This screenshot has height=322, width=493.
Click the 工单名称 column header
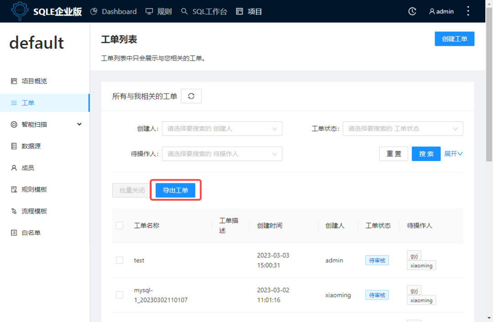[147, 226]
